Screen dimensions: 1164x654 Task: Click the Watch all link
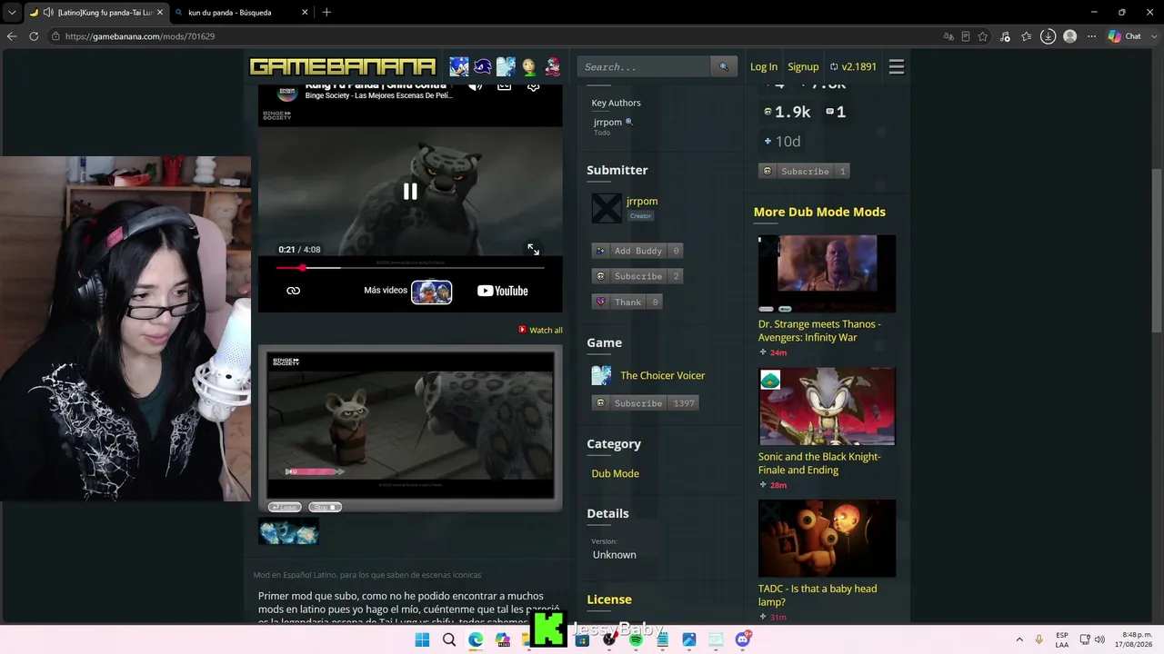click(541, 330)
